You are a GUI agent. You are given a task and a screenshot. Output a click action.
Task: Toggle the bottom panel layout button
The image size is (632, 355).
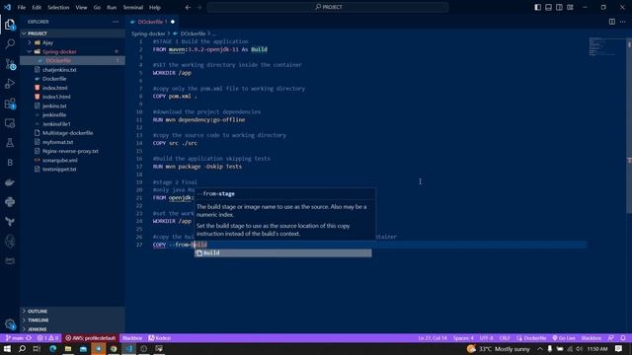click(x=549, y=7)
